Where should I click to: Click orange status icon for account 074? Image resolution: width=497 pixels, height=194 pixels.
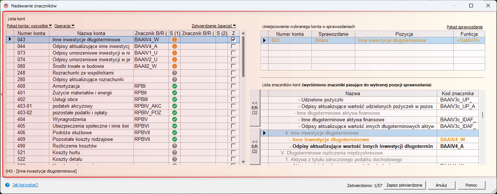point(174,59)
